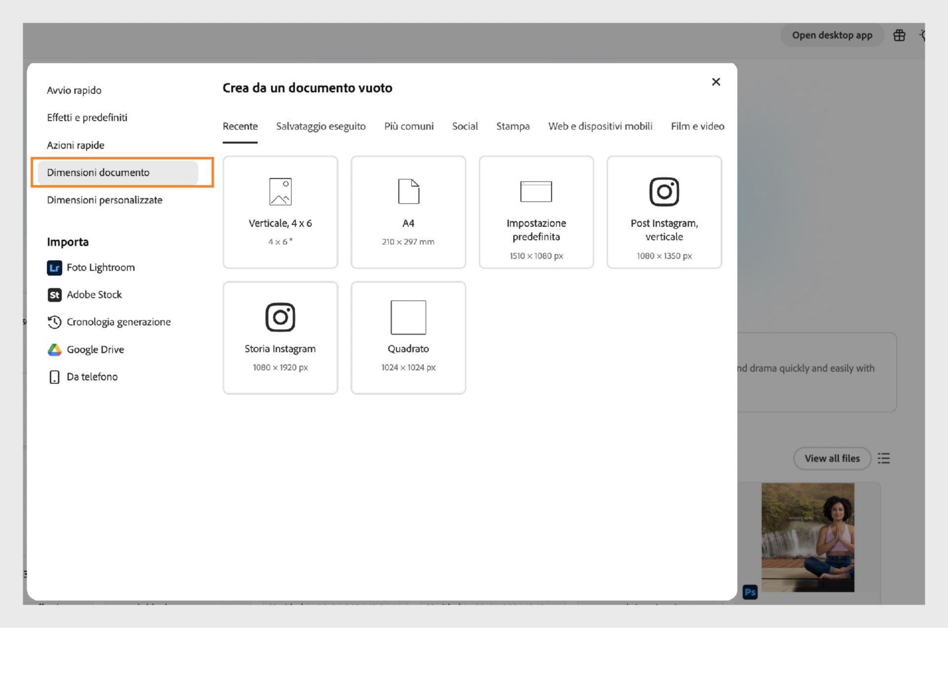Click the gift icon beside Open desktop app
Viewport: 948px width, 681px height.
click(899, 36)
